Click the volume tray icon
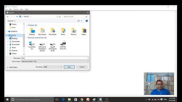The height and width of the screenshot is (102, 182). click(158, 99)
